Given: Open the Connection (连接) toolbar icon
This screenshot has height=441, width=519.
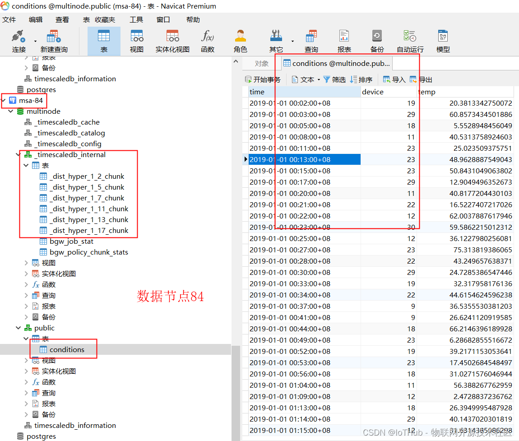Looking at the screenshot, I should click(x=19, y=41).
